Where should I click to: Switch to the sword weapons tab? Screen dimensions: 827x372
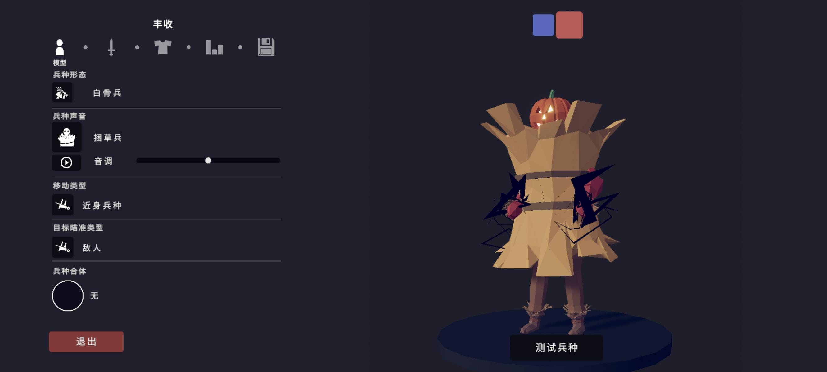111,47
